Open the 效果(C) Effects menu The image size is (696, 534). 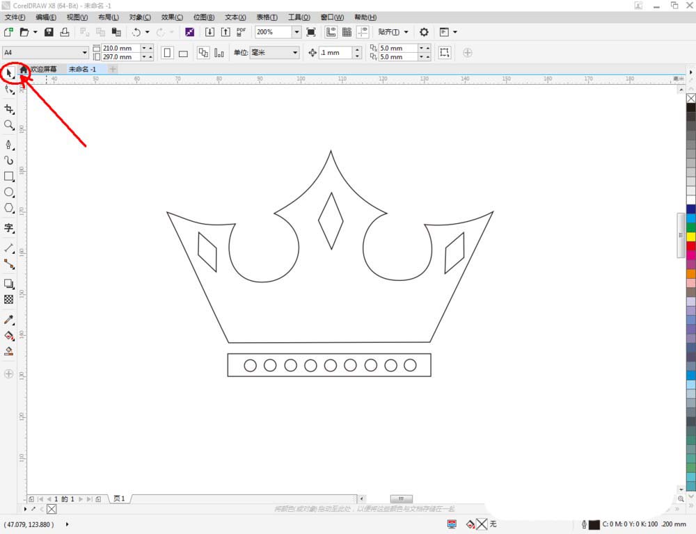[x=172, y=17]
